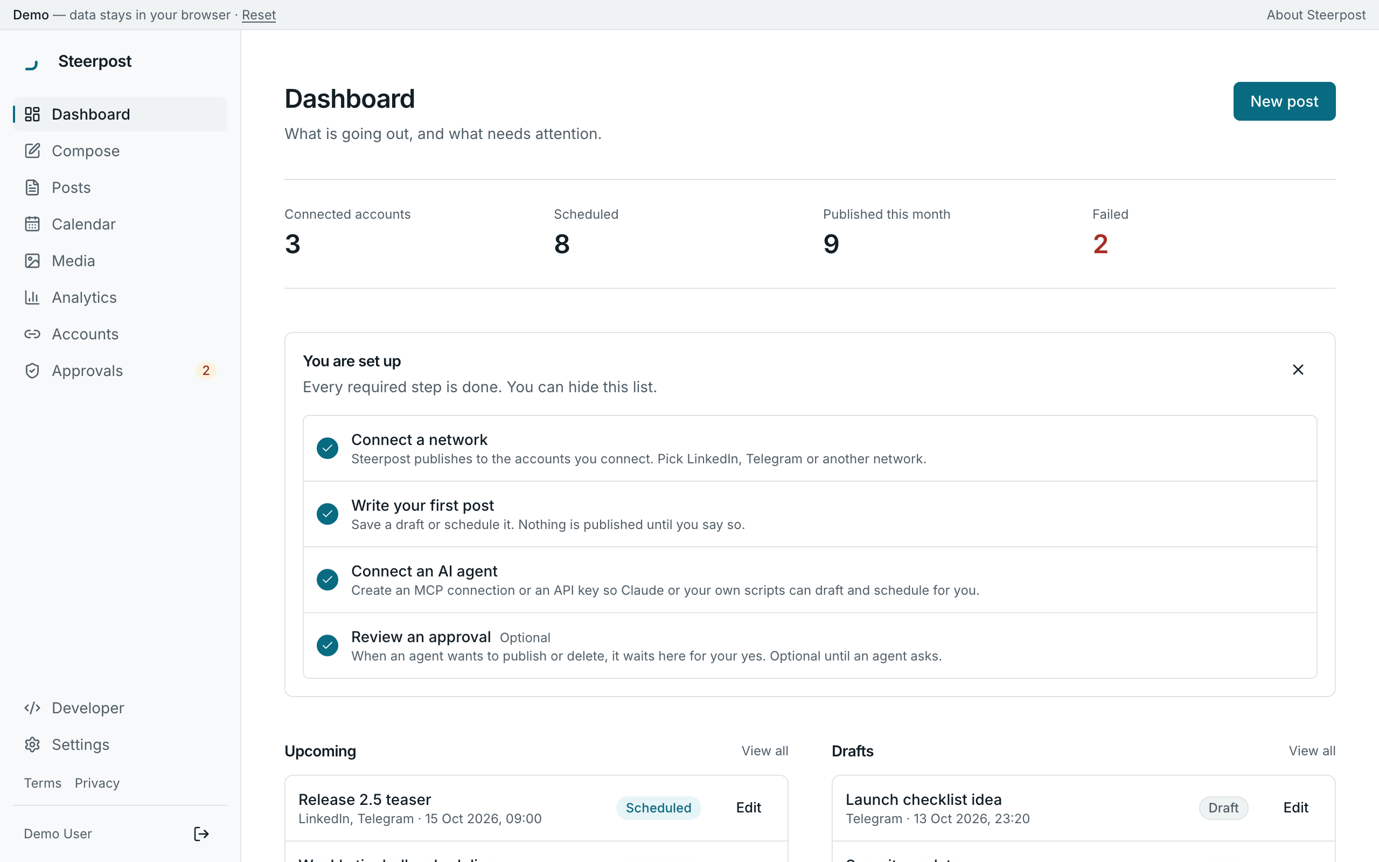Click the checkmark for Review an approval
Image resolution: width=1379 pixels, height=862 pixels.
tap(328, 645)
